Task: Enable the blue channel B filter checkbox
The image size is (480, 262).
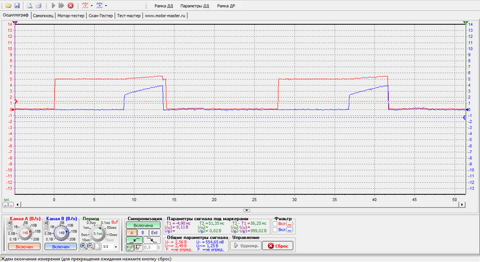Action: [275, 230]
